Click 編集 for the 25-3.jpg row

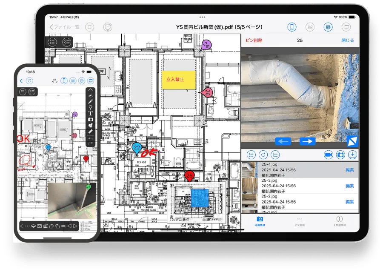(349, 186)
